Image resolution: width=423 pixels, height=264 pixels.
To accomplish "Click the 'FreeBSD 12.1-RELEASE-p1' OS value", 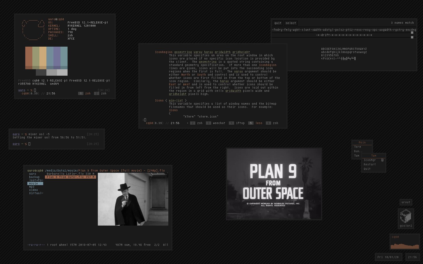I will click(88, 23).
